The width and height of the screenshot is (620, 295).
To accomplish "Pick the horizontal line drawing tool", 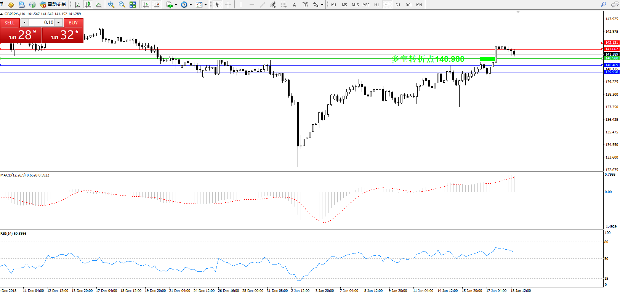I will click(252, 5).
